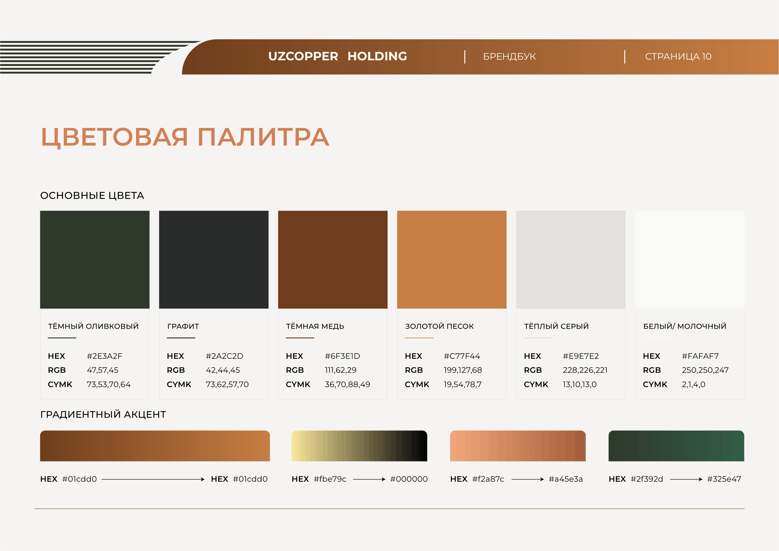Click the RGB value 47,57,45
This screenshot has height=551, width=779.
click(x=103, y=370)
